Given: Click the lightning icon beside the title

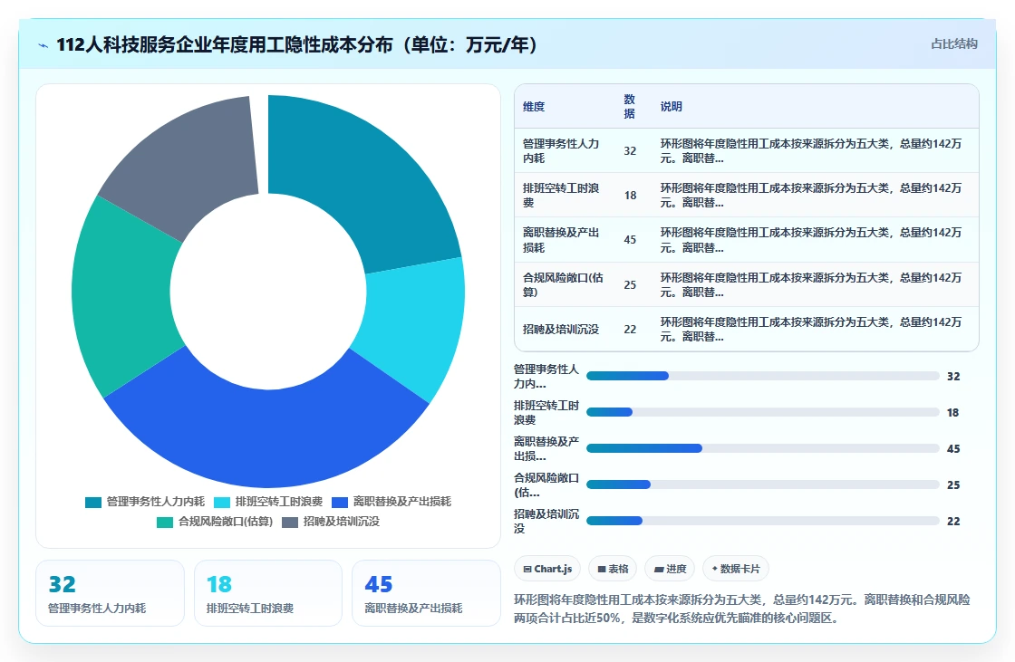Looking at the screenshot, I should pos(43,45).
